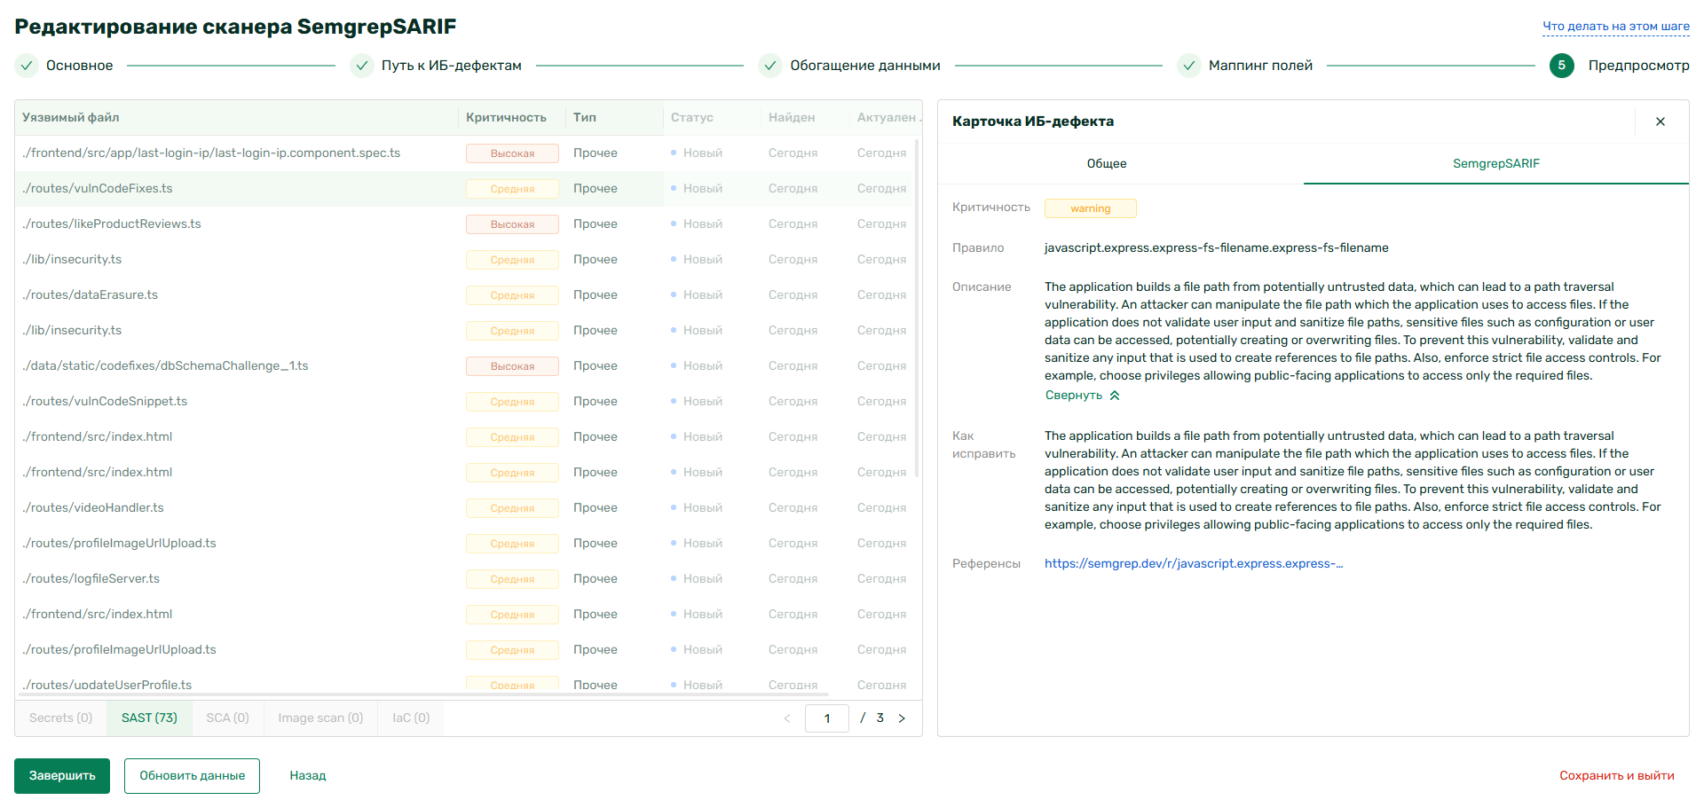Click the Путь к ИБ-дефектам step label
The image size is (1704, 808).
coord(452,66)
